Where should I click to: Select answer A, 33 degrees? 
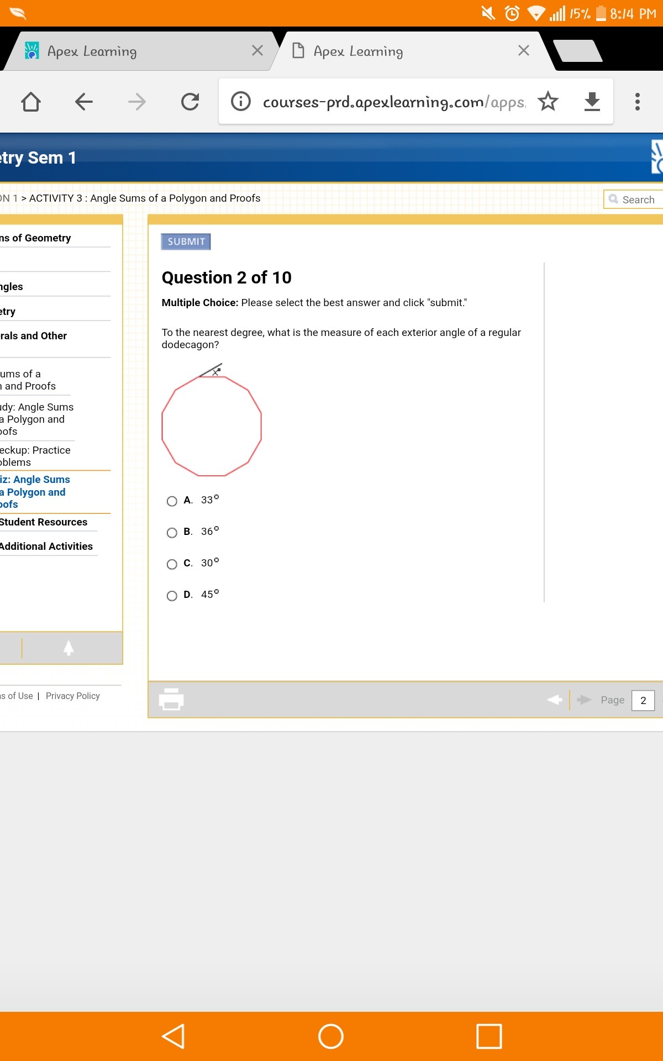[172, 501]
